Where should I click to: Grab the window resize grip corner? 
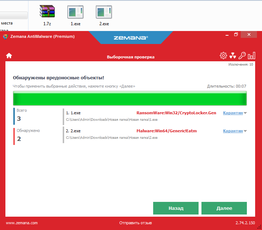[260, 227]
